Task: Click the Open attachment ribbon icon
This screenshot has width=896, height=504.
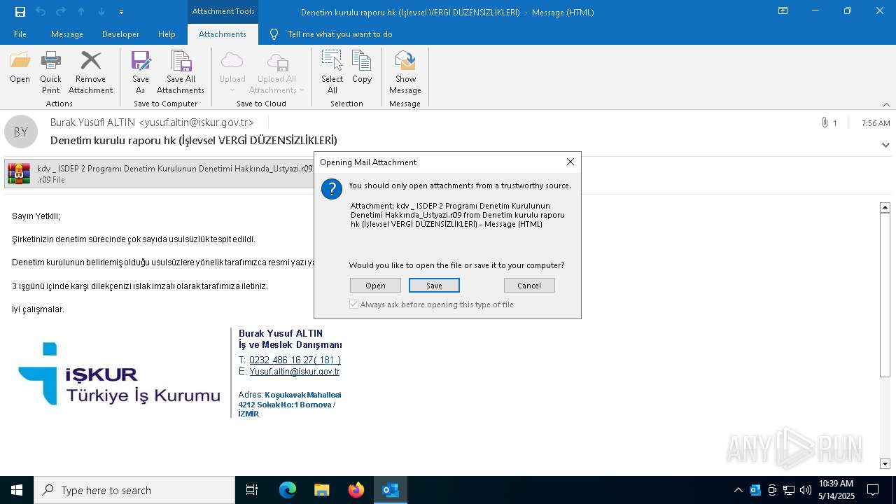Action: click(20, 68)
